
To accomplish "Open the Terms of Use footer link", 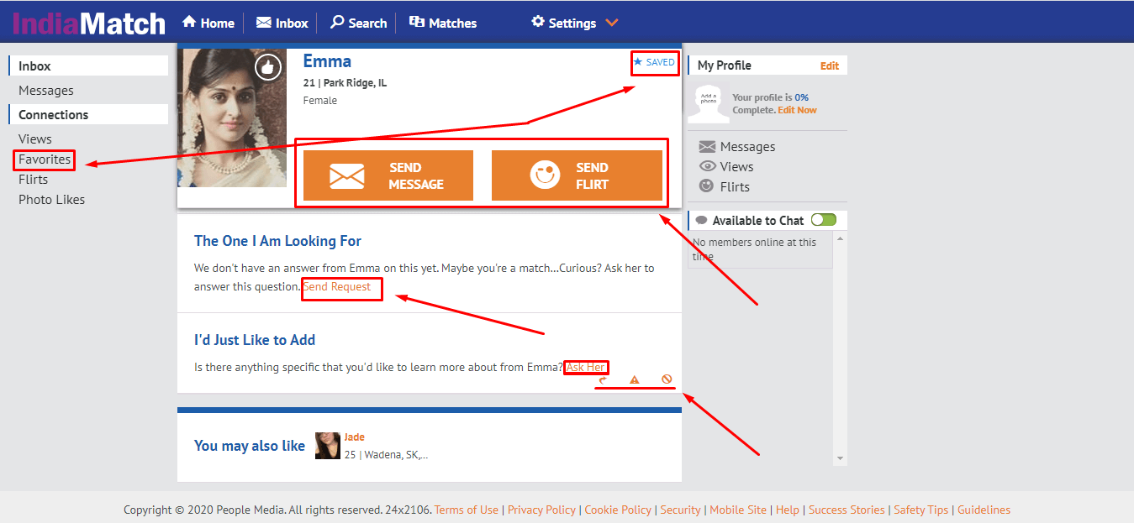I will coord(466,510).
